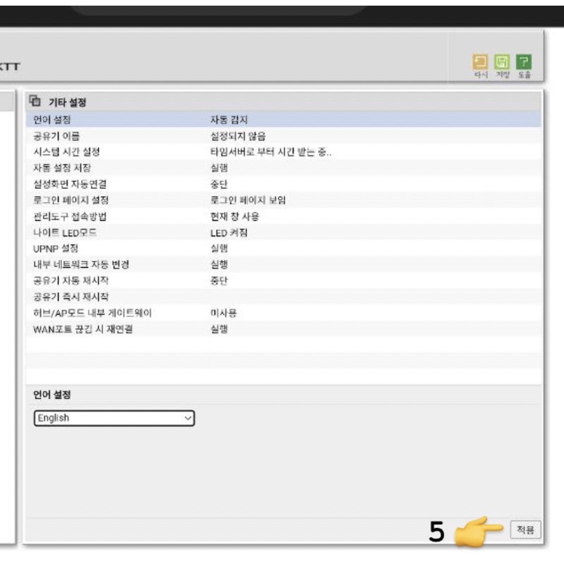The image size is (564, 564).
Task: Open the 도움 help question-mark icon
Action: (524, 62)
